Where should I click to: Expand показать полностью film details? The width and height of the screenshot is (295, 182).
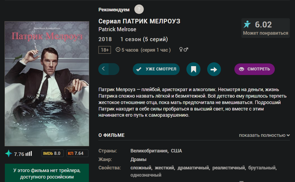tap(264, 135)
